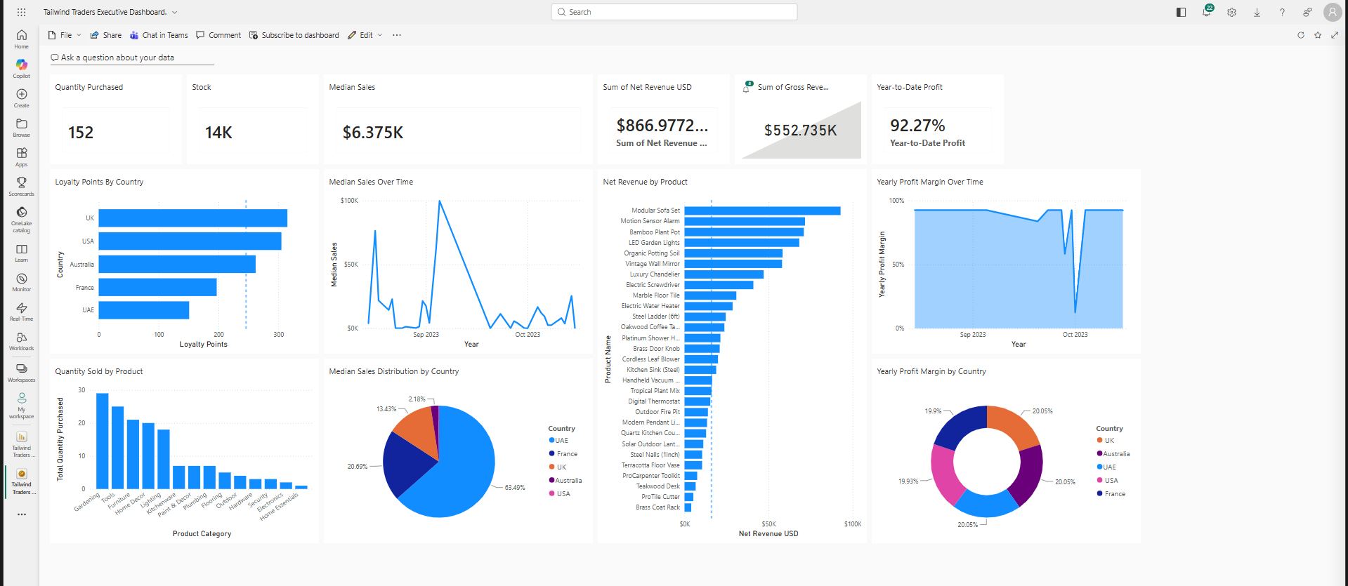Click Share in the toolbar
The width and height of the screenshot is (1348, 586).
(x=106, y=35)
